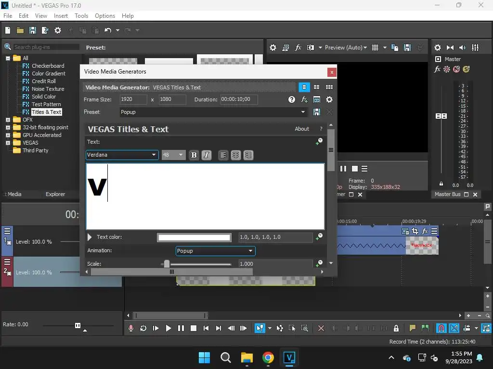Collapse the All folder

[8, 58]
